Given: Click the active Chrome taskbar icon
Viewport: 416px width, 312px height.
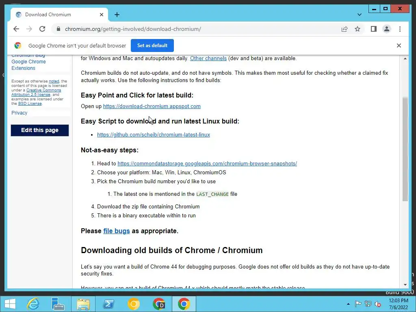Looking at the screenshot, I should pyautogui.click(x=184, y=304).
